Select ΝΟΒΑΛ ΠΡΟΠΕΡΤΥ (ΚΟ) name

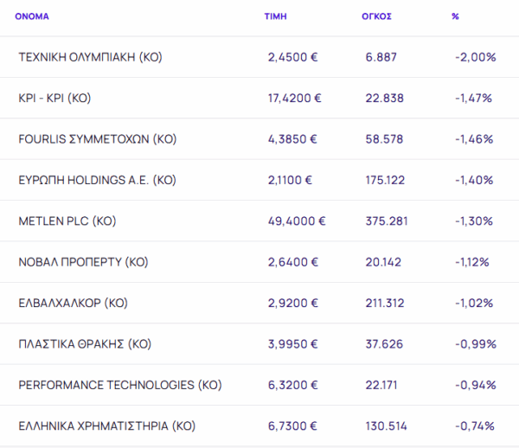(x=83, y=262)
